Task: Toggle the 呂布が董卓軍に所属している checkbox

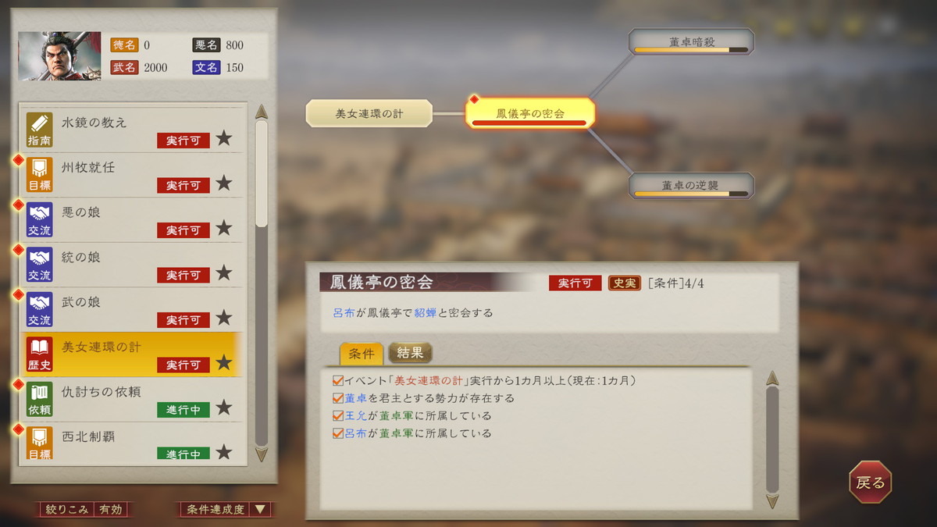Action: (x=338, y=433)
